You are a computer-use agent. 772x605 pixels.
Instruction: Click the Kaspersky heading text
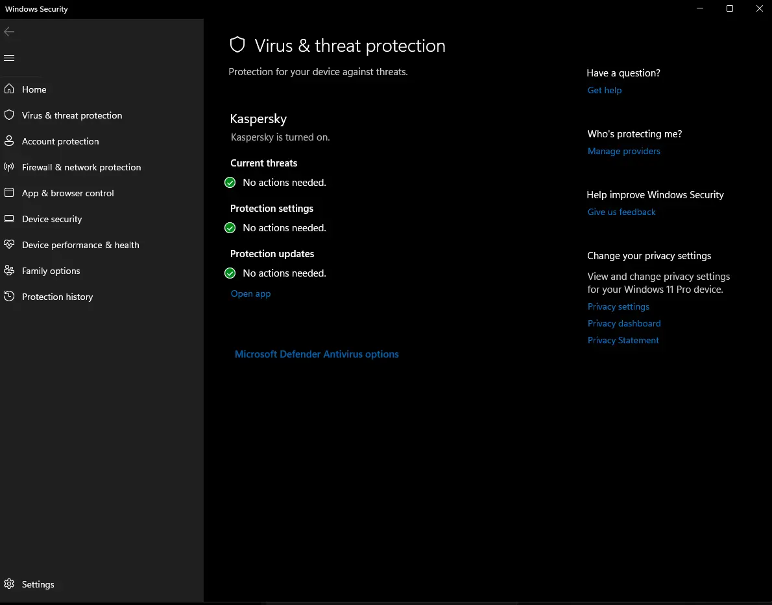tap(258, 119)
